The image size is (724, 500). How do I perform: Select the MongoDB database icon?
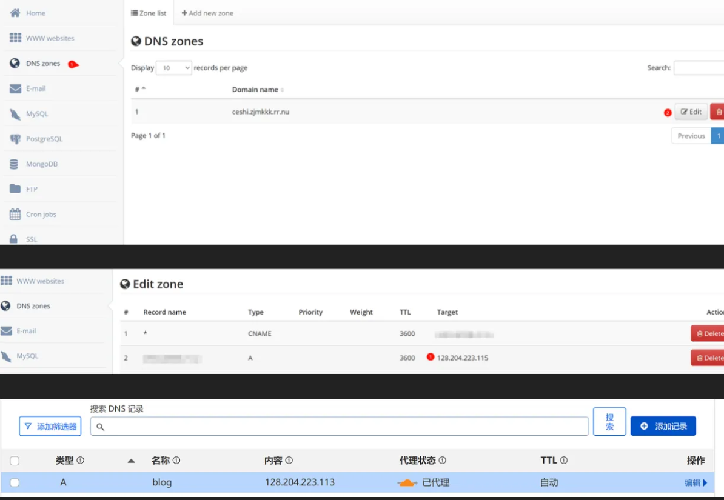(15, 164)
